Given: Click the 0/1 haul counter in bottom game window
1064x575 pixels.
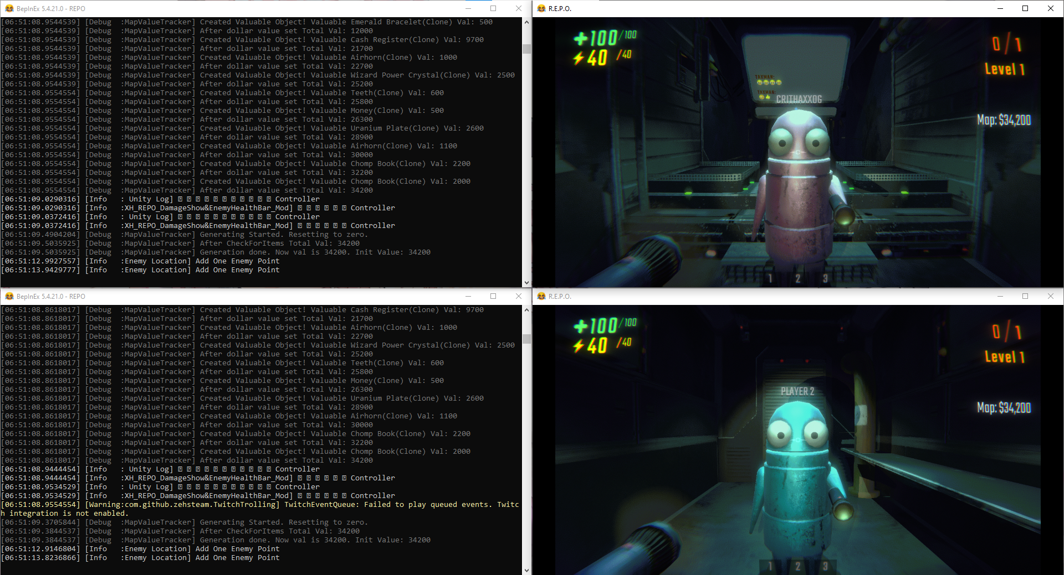Looking at the screenshot, I should [x=1007, y=331].
